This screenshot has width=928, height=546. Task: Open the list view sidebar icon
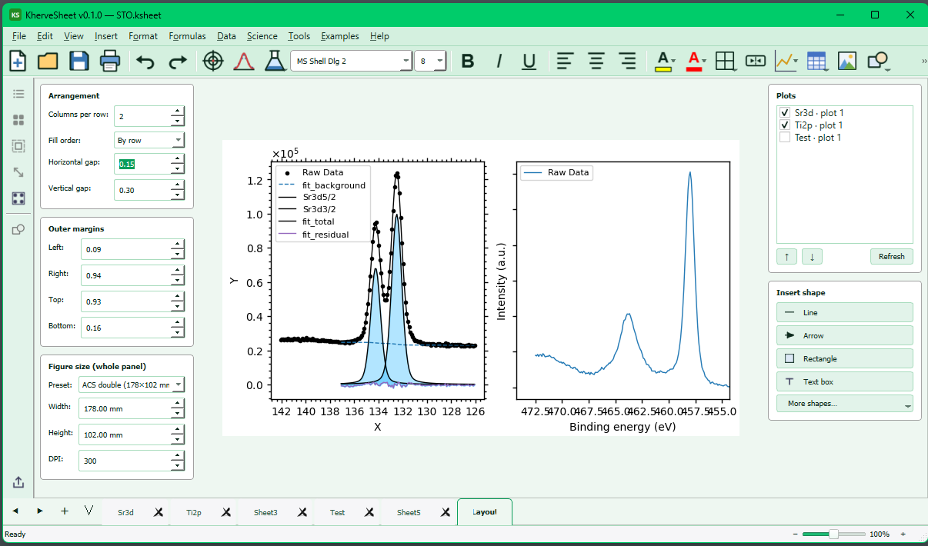(18, 94)
